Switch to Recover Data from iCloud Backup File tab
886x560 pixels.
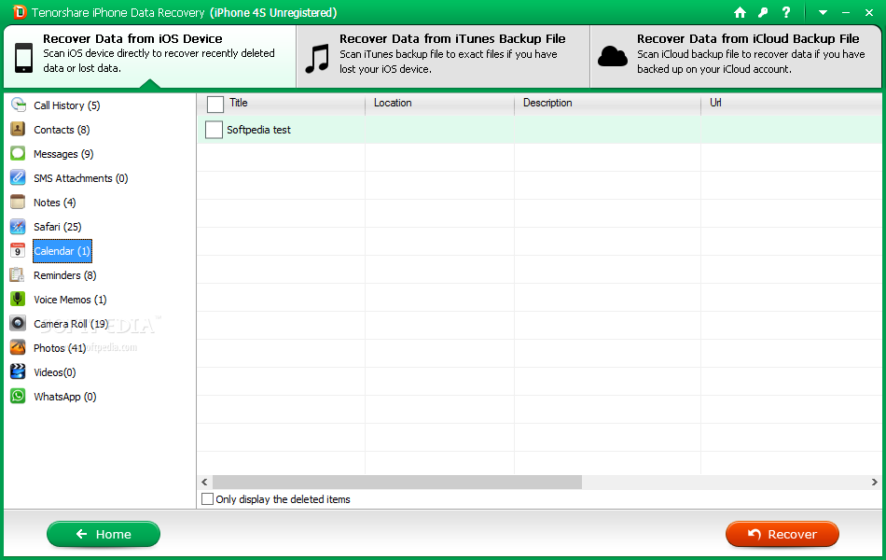click(x=737, y=56)
